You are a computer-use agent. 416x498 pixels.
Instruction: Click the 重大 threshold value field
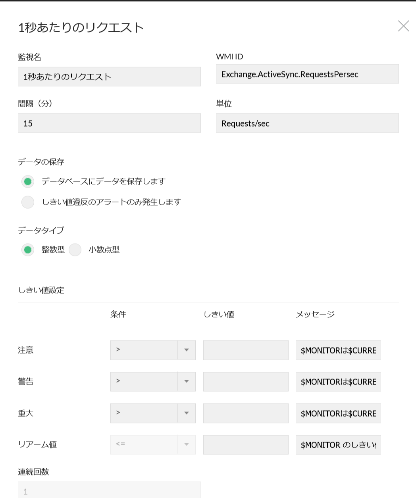[x=246, y=413]
